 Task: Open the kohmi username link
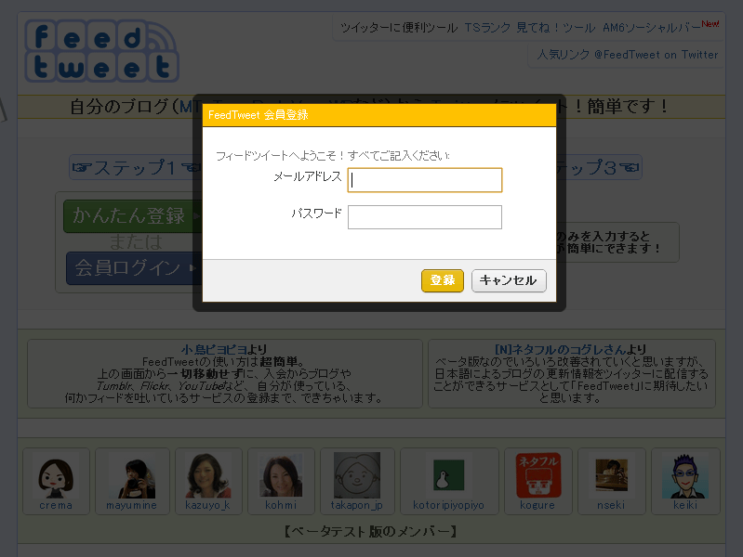point(281,505)
